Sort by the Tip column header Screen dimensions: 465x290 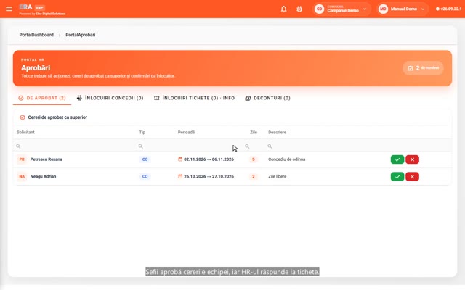tap(142, 132)
